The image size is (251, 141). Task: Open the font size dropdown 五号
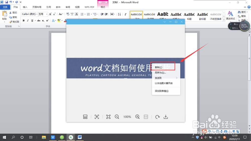[x=43, y=14]
